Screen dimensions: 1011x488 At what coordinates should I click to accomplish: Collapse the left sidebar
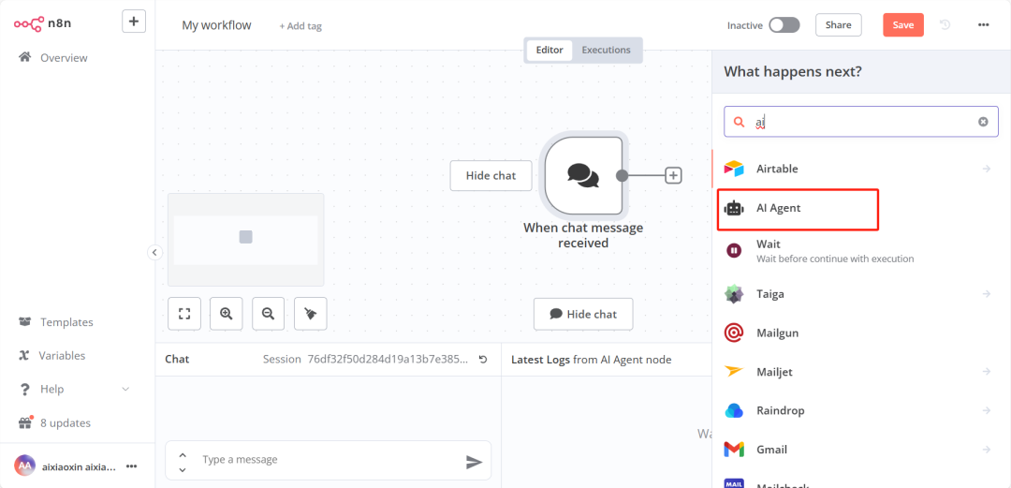pos(154,252)
